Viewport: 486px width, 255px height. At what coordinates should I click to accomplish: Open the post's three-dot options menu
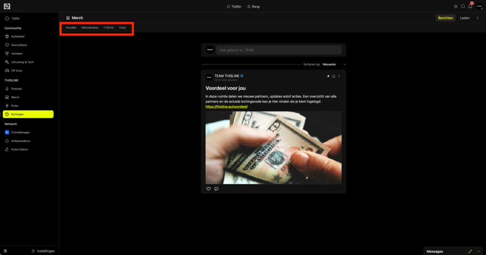coord(339,76)
